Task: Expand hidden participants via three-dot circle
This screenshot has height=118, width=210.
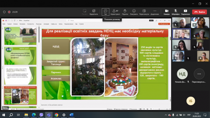Action: [199, 74]
